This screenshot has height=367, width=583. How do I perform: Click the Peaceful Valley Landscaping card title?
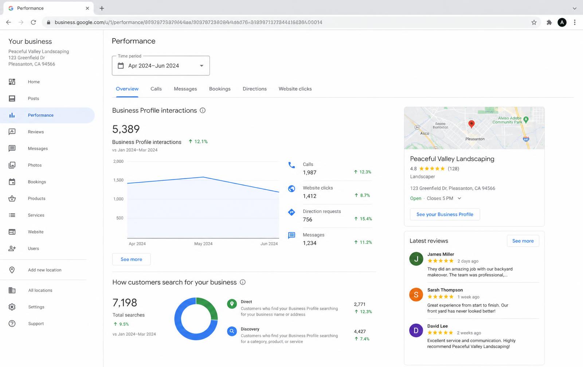(452, 159)
